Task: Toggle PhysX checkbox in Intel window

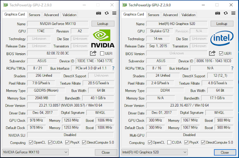Action: tap(186, 142)
